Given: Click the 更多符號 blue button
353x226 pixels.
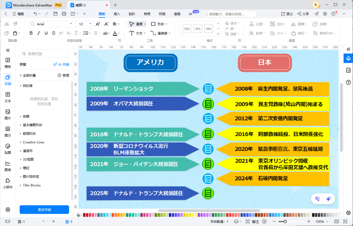Looking at the screenshot, I should (44, 210).
